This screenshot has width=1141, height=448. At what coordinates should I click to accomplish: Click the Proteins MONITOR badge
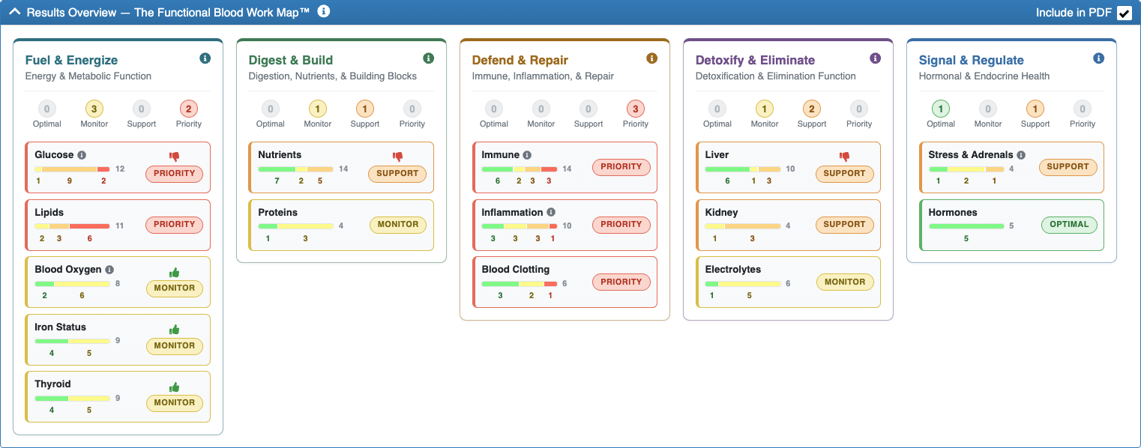[398, 224]
